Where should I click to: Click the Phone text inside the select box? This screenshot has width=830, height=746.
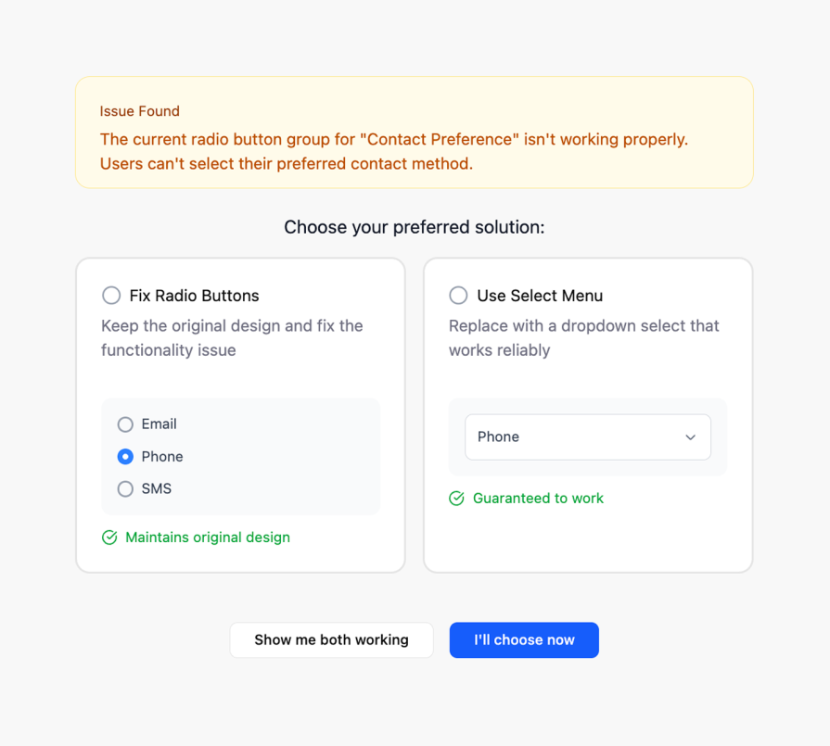click(496, 436)
